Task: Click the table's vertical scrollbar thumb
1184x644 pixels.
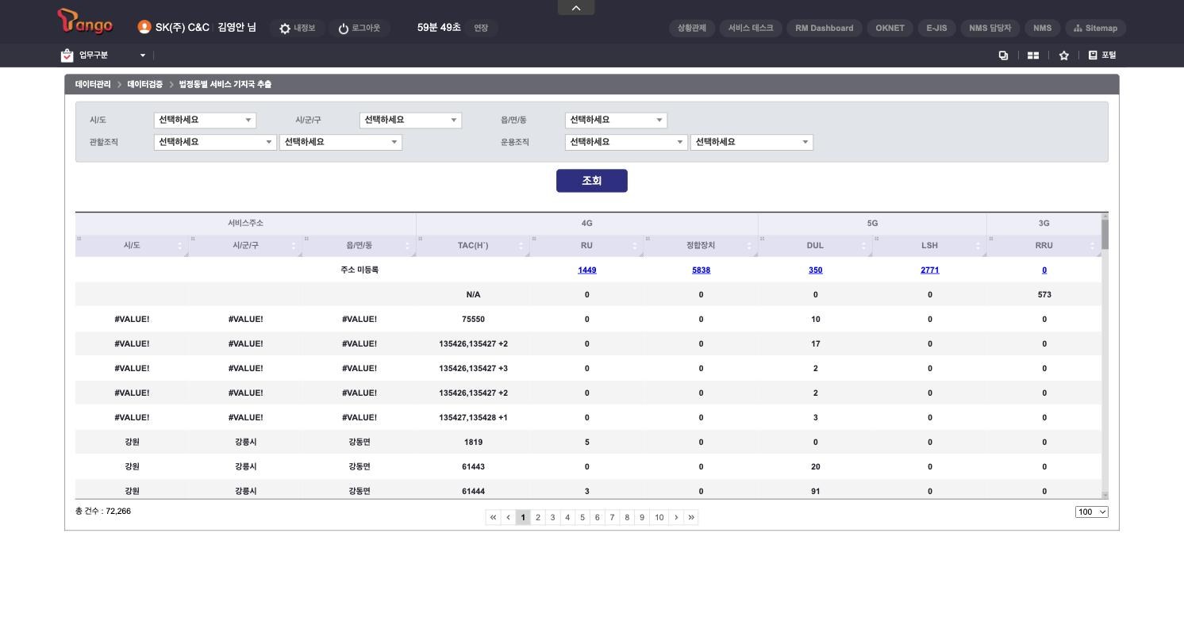Action: pos(1105,234)
